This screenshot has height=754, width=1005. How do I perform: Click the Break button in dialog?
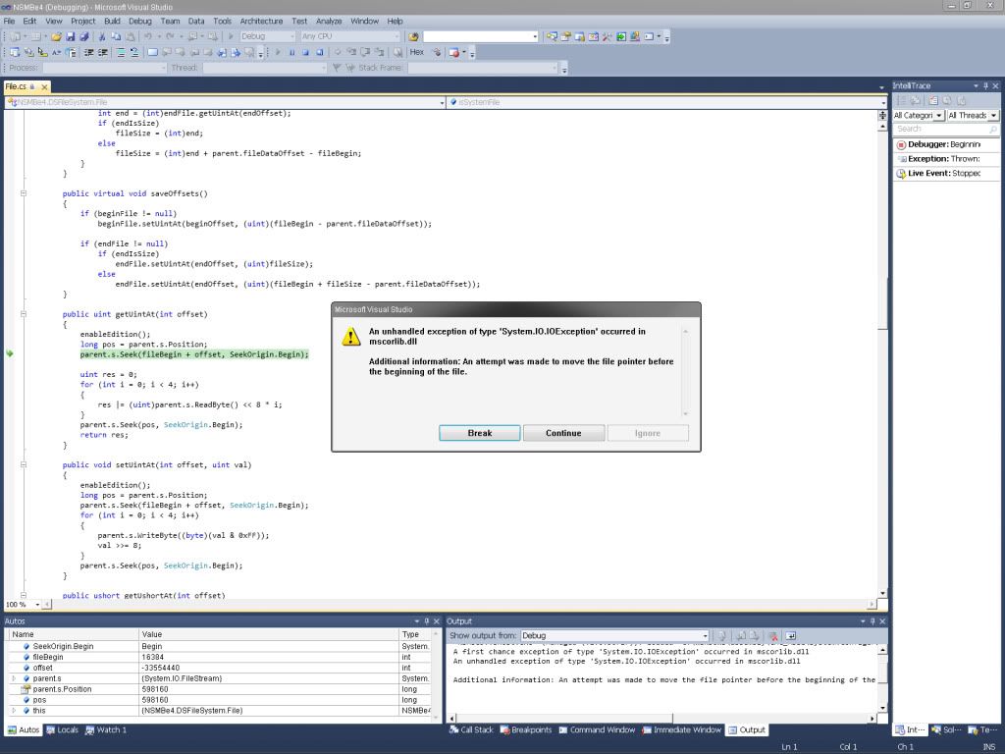tap(479, 433)
